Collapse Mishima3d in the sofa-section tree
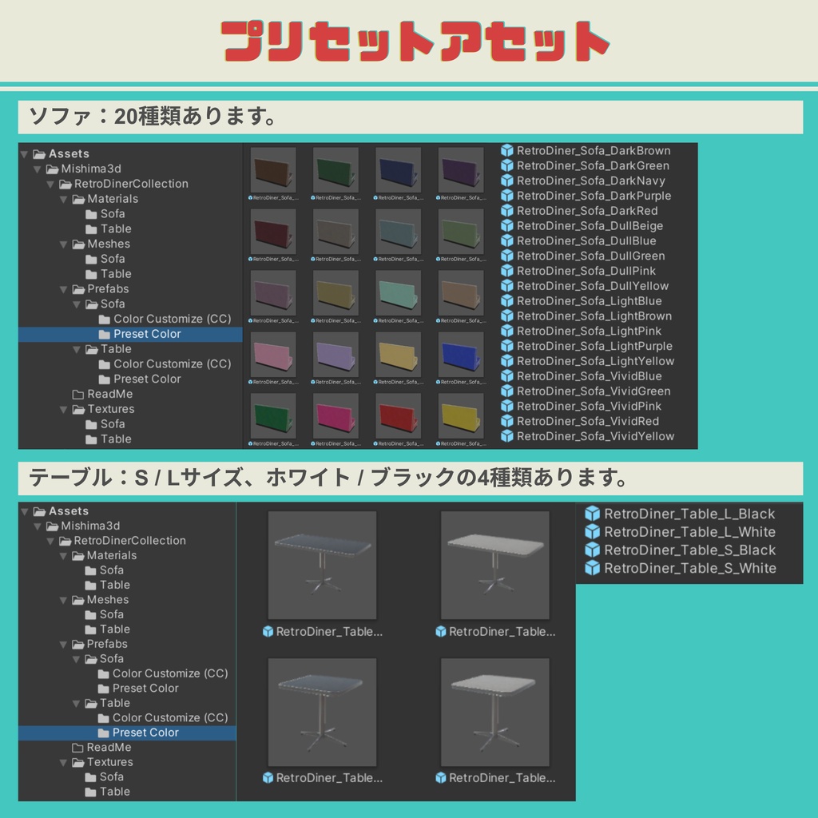This screenshot has width=818, height=818. coord(38,169)
